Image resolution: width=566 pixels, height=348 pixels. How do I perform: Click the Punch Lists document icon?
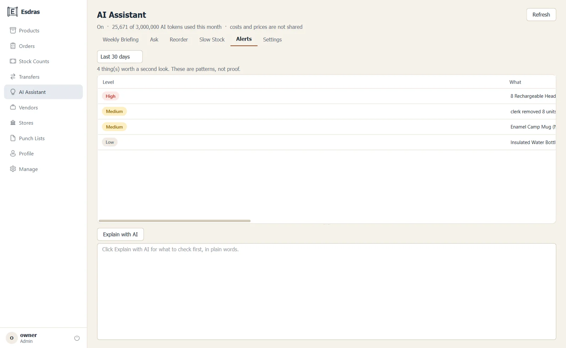13,138
